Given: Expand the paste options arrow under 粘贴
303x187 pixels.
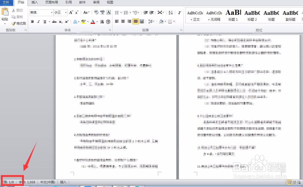Looking at the screenshot, I should 5,24.
